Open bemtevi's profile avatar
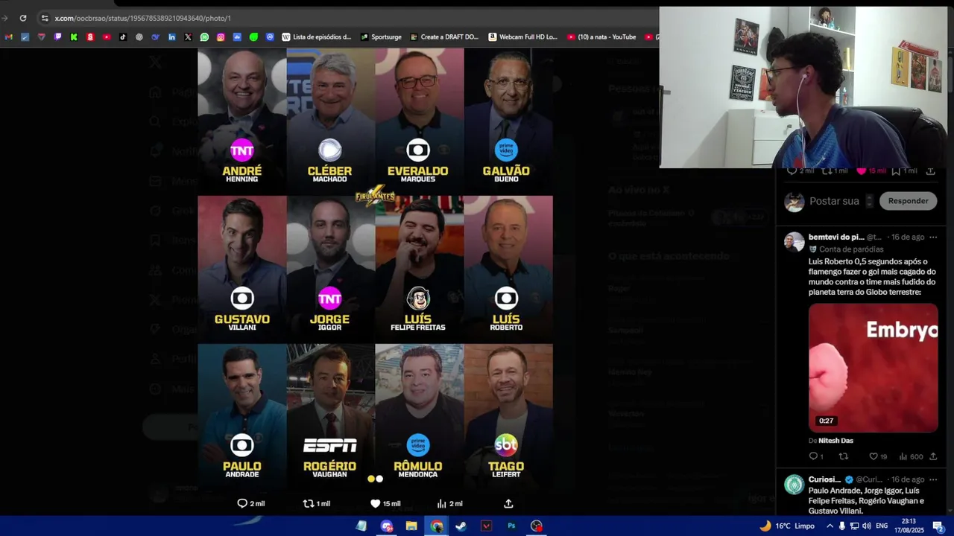 (794, 242)
